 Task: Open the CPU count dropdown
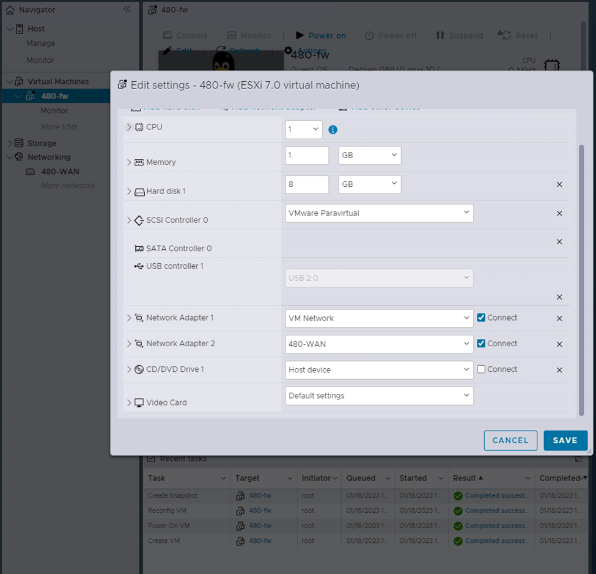(304, 130)
